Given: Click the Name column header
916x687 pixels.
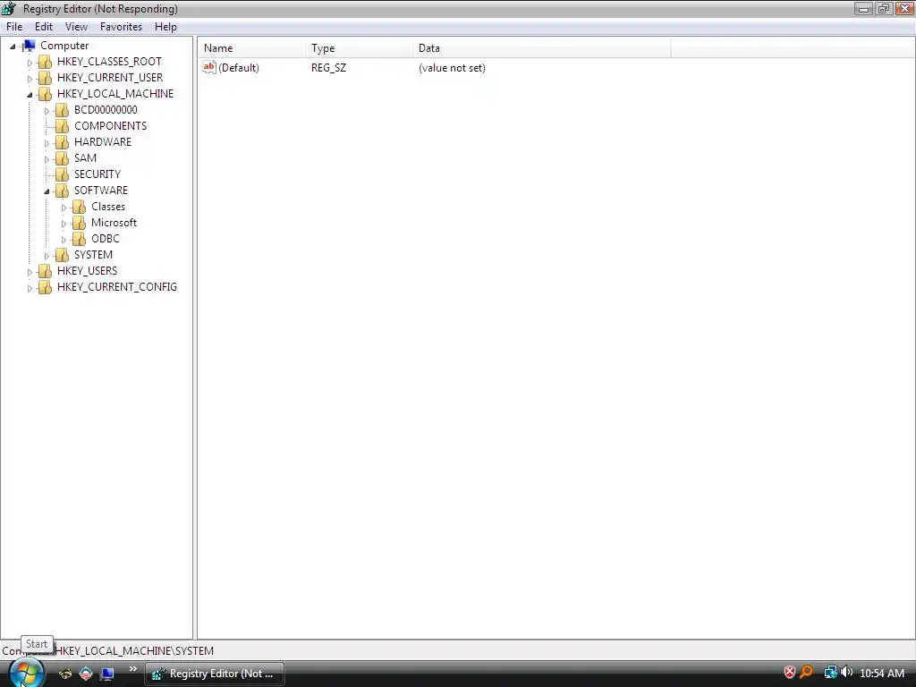Looking at the screenshot, I should point(251,48).
